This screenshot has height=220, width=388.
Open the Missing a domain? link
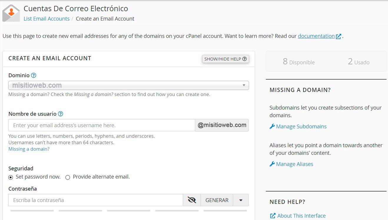tap(29, 149)
